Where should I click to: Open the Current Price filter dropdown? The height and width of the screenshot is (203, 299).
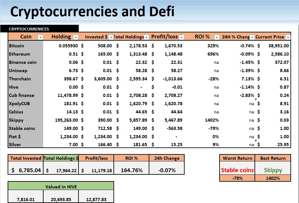point(288,37)
